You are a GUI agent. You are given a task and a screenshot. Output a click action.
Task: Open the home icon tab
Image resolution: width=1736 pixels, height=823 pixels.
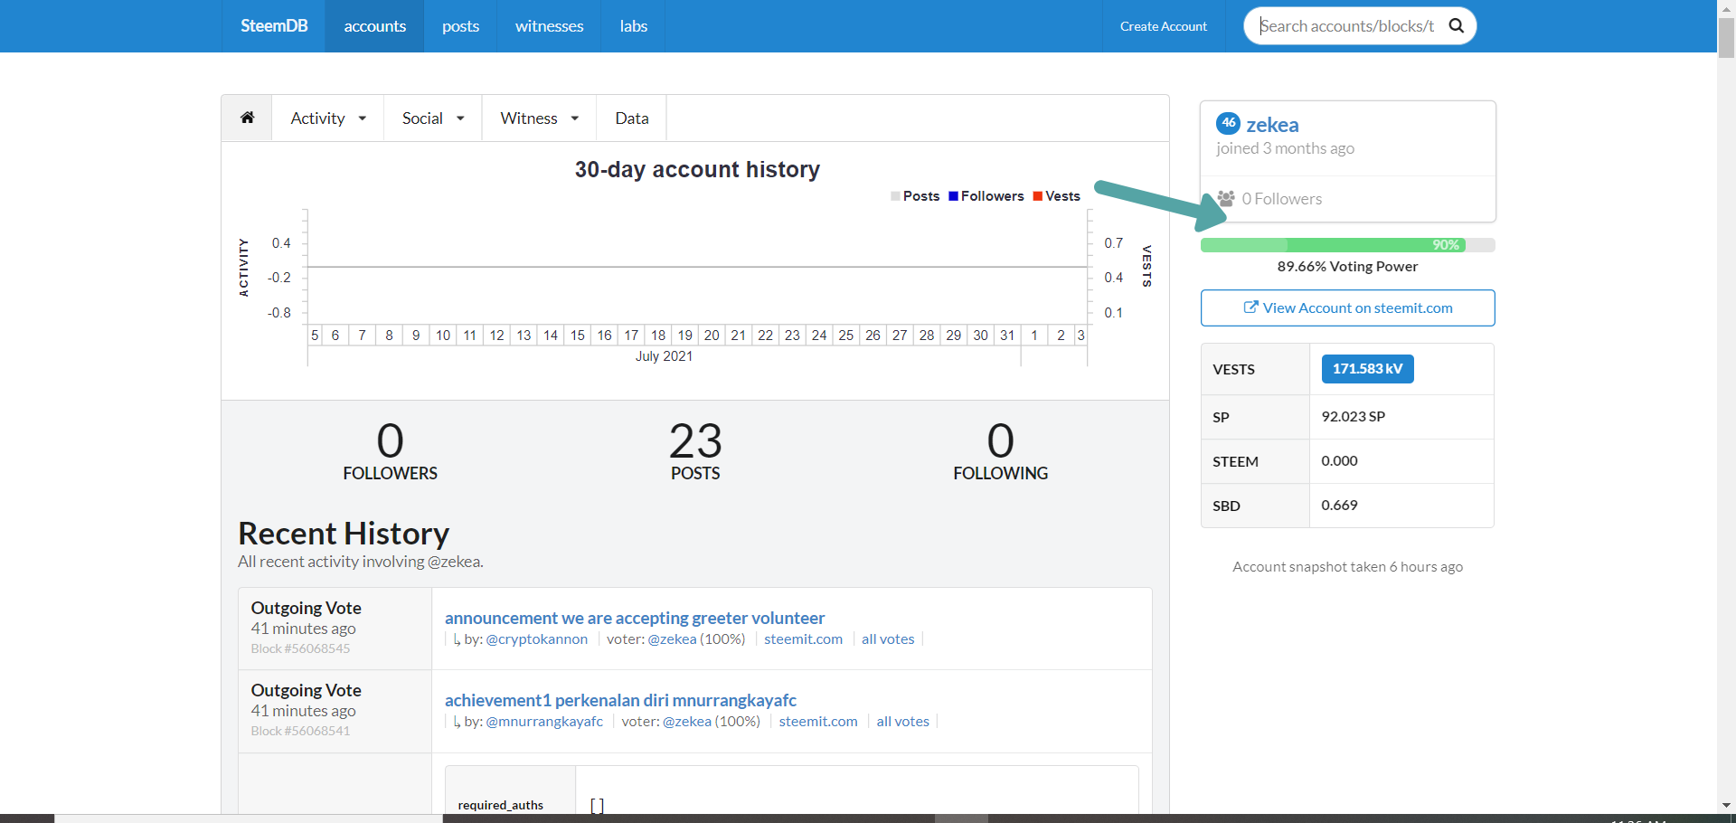[x=247, y=118]
